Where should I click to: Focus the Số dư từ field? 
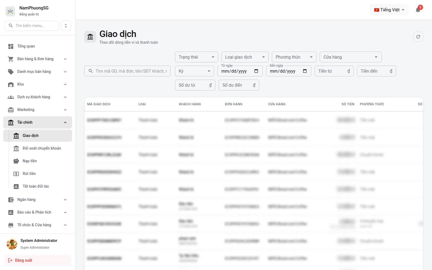195,85
